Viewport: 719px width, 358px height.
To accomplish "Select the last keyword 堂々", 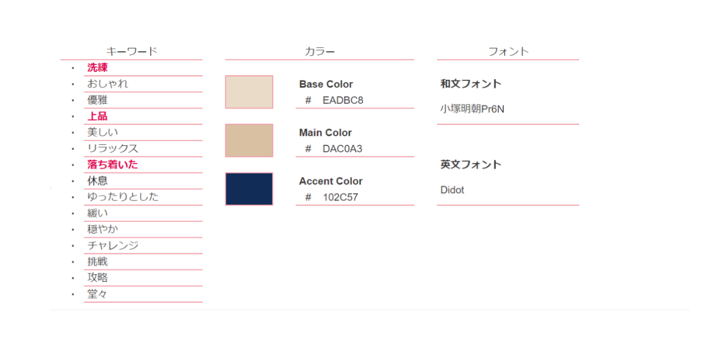I will (x=98, y=294).
